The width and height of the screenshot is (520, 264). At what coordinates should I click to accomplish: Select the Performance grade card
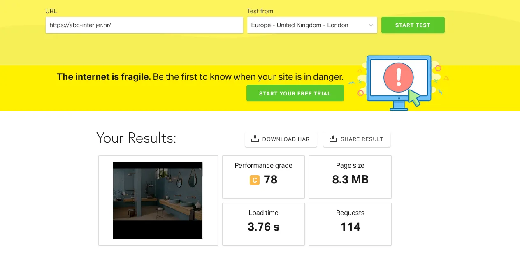click(x=263, y=177)
